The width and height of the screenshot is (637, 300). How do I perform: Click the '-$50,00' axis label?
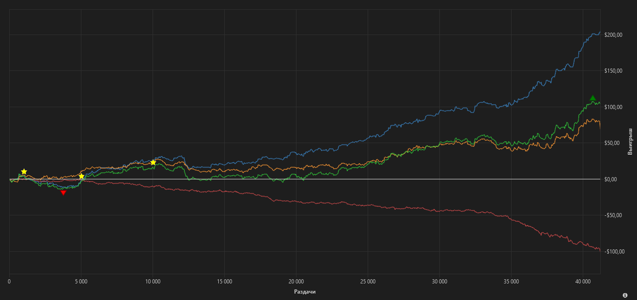coord(613,215)
